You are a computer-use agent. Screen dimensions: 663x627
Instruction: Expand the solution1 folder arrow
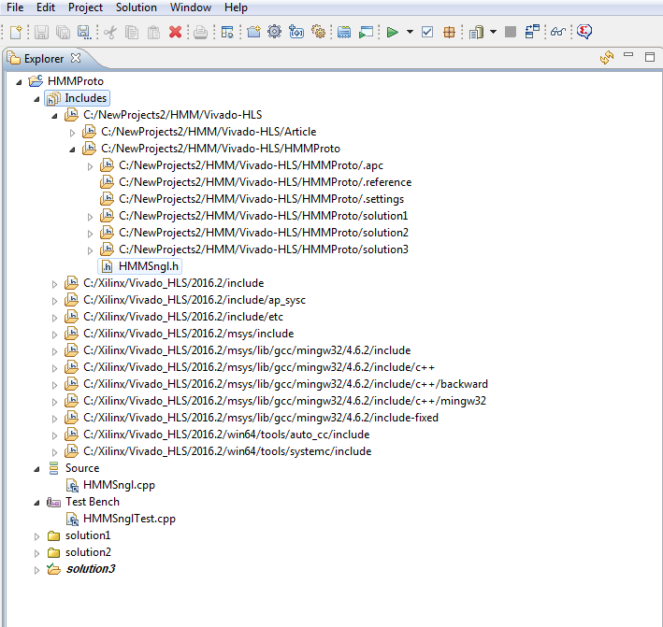(x=36, y=536)
